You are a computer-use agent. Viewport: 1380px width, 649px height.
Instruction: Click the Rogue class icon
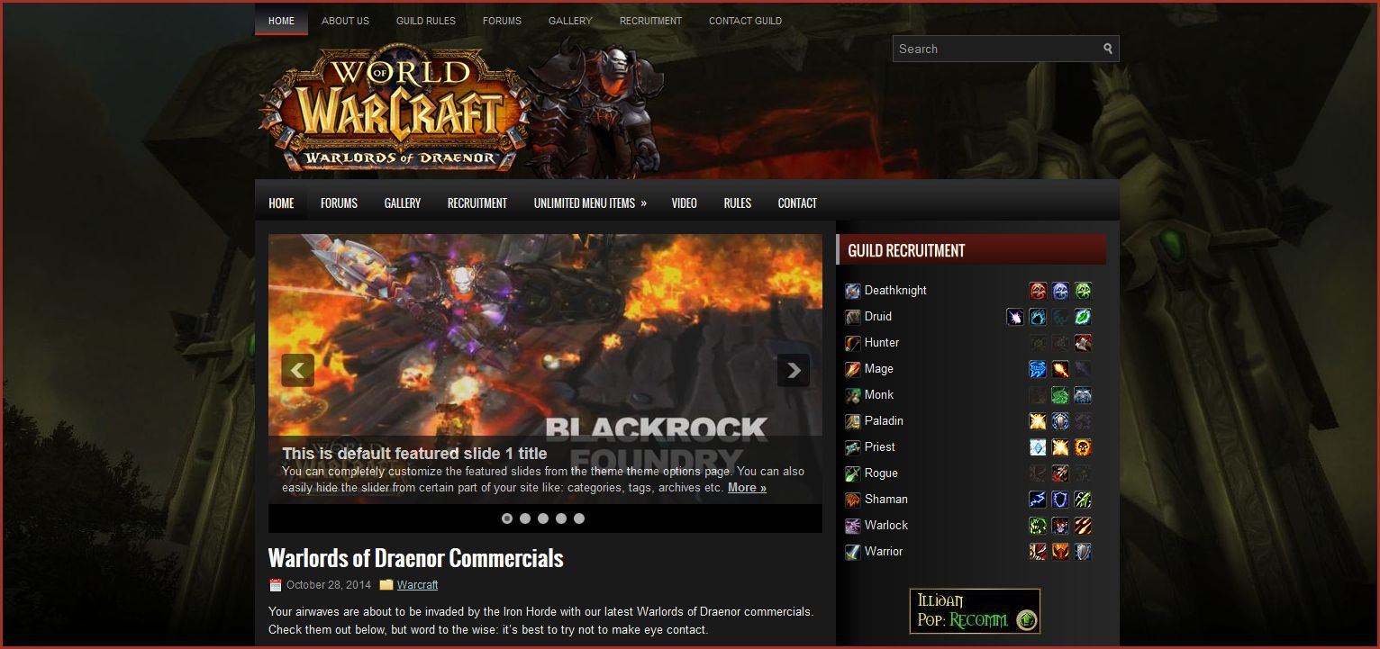[x=852, y=473]
